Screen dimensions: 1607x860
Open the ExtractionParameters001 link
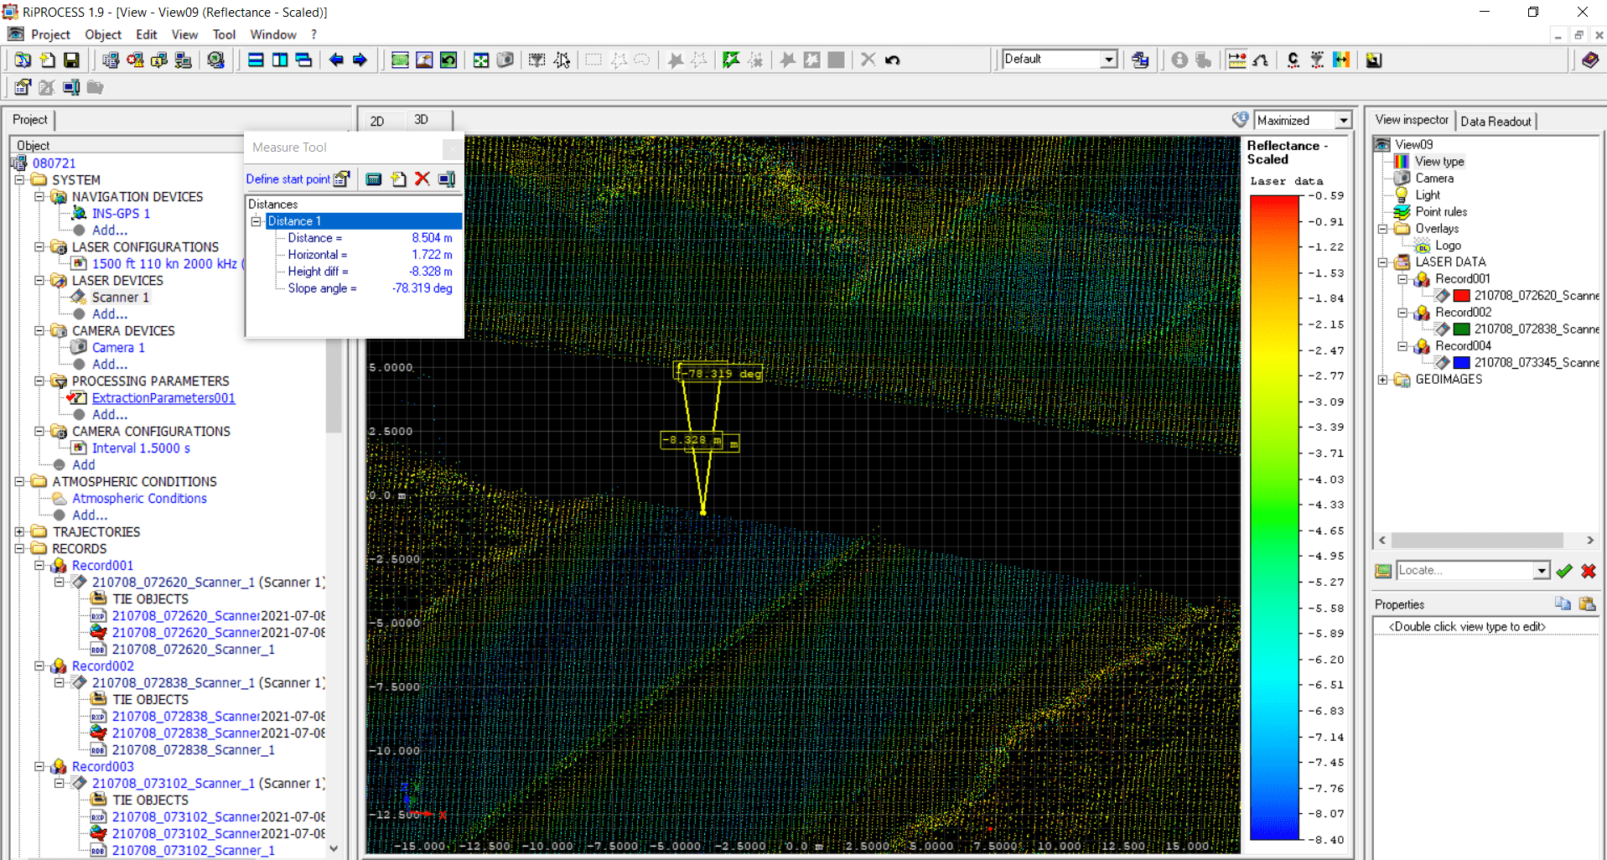coord(163,398)
